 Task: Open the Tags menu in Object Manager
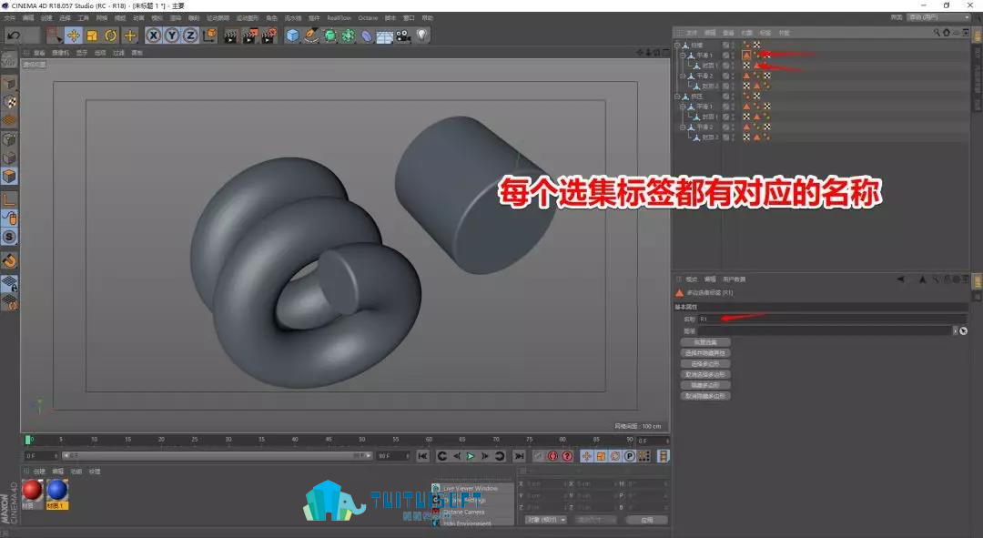pos(765,33)
